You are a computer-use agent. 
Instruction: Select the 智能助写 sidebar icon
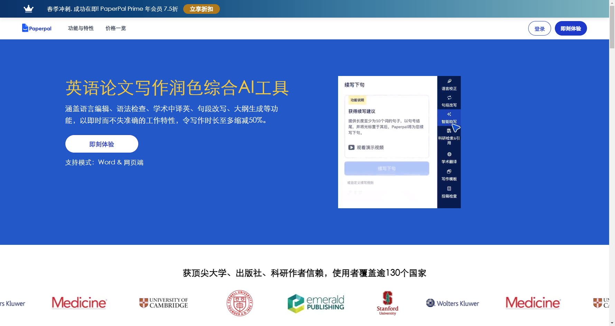pos(449,117)
